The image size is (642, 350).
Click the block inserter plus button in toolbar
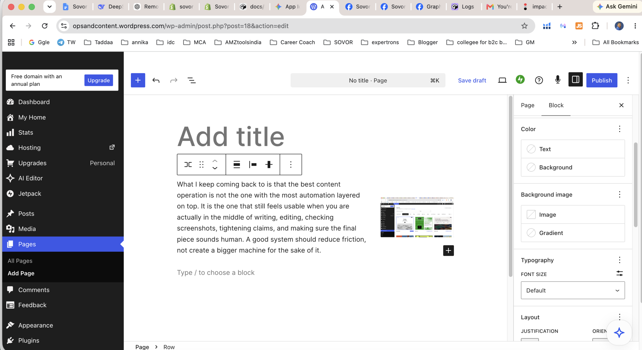tap(138, 80)
